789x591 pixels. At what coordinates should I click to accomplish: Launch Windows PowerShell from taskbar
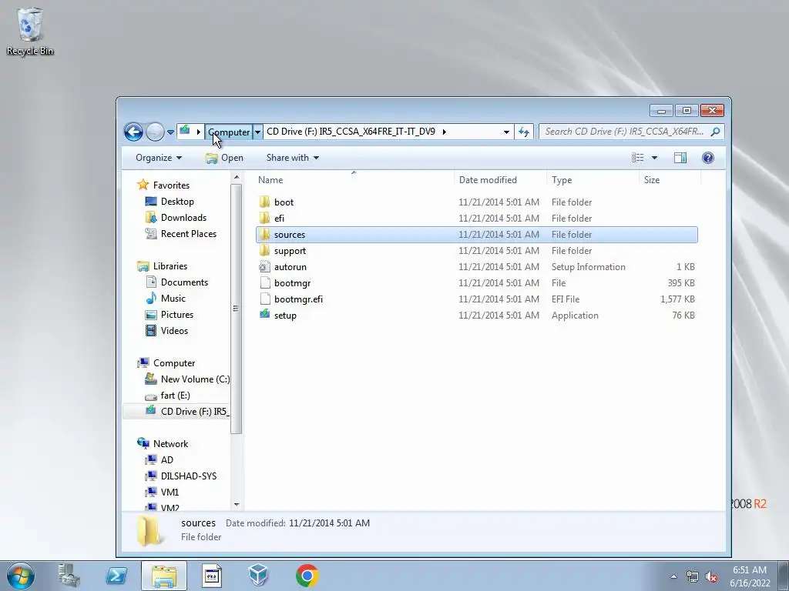pyautogui.click(x=116, y=576)
